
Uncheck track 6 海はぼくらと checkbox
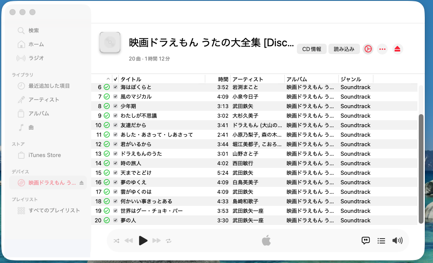click(x=115, y=87)
